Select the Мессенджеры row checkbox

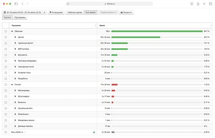6,90
